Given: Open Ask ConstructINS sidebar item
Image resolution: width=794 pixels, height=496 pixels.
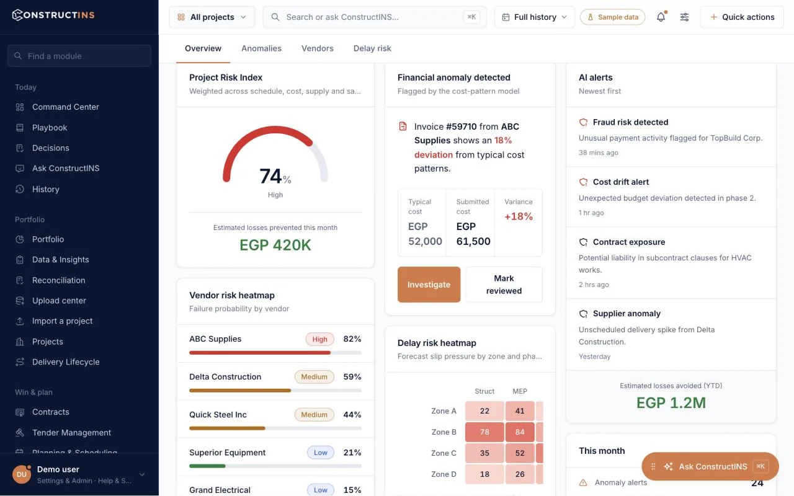Looking at the screenshot, I should point(79,168).
